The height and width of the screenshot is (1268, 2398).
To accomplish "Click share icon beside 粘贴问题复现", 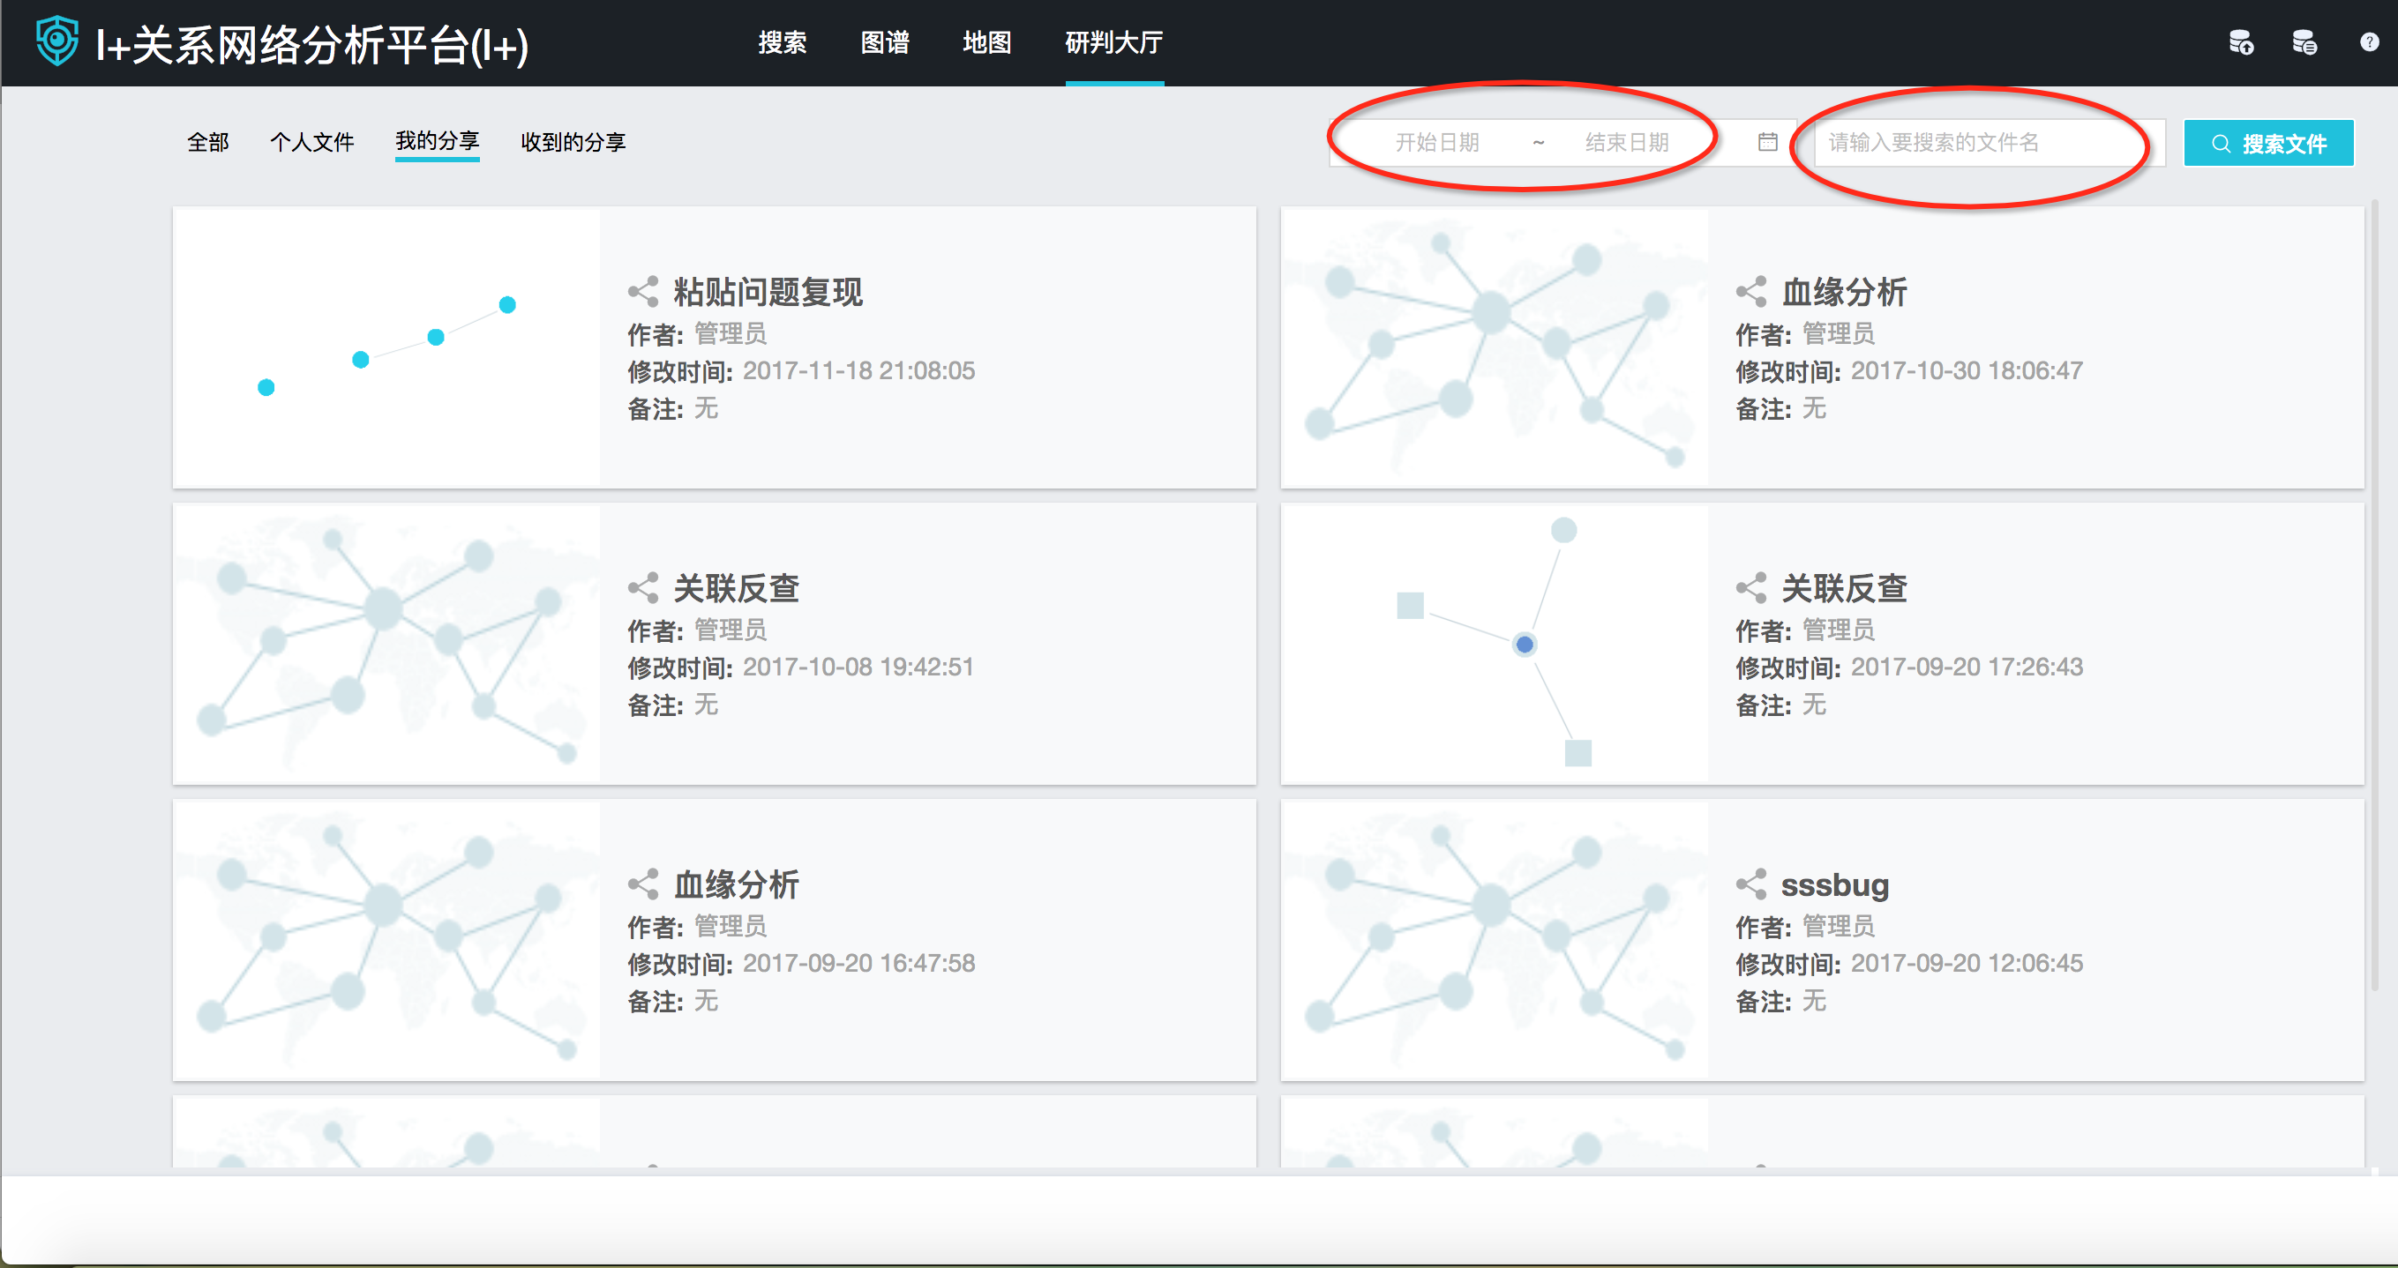I will pos(643,291).
